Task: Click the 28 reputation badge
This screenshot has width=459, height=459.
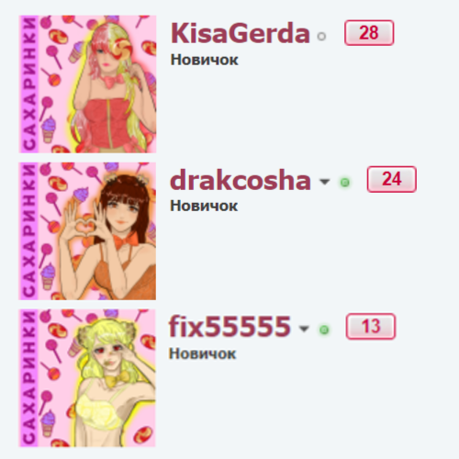Action: 369,33
